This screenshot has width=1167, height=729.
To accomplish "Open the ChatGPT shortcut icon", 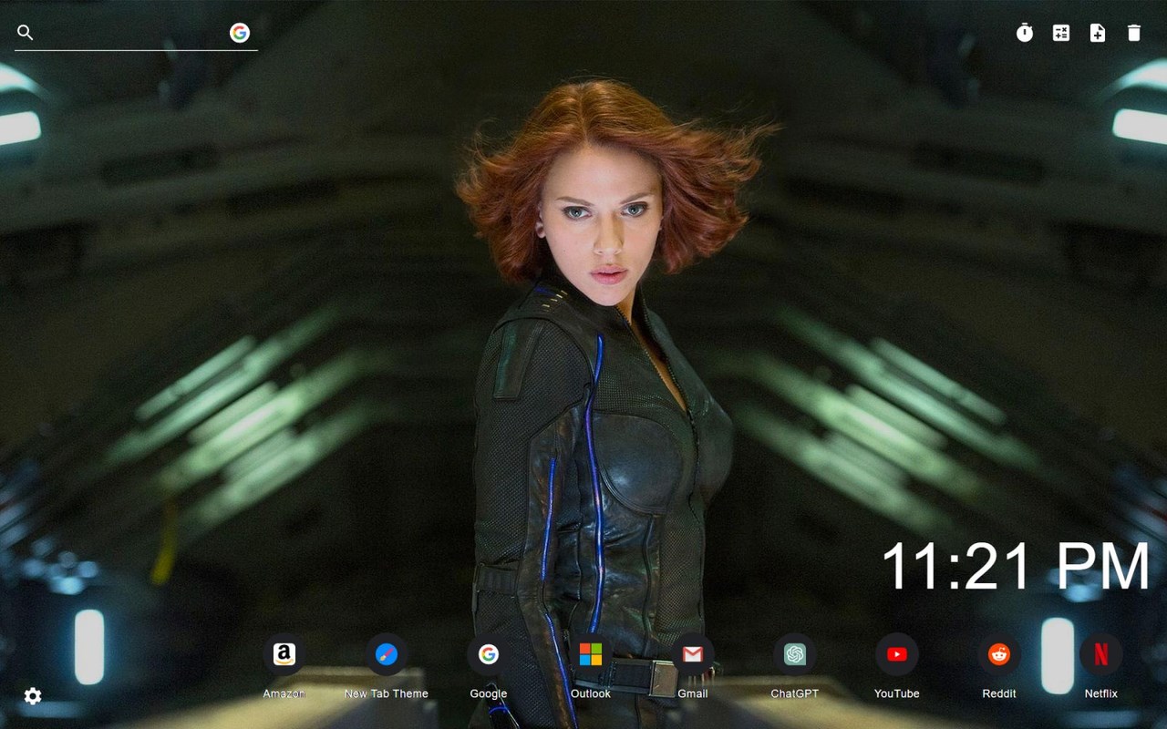I will (795, 654).
